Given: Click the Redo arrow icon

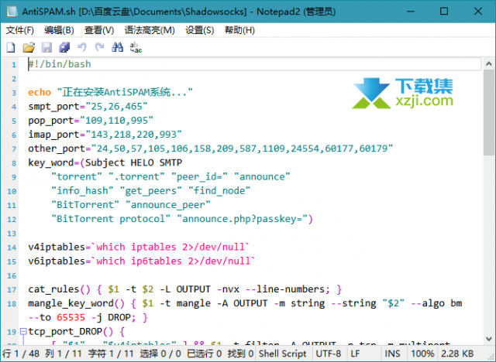Looking at the screenshot, I should pyautogui.click(x=100, y=47).
